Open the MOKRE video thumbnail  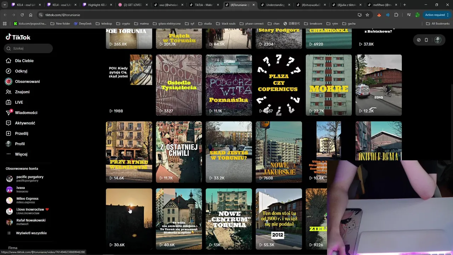328,85
